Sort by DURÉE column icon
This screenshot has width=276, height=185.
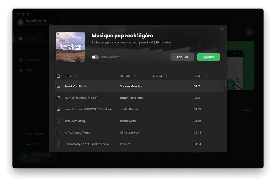pos(205,76)
